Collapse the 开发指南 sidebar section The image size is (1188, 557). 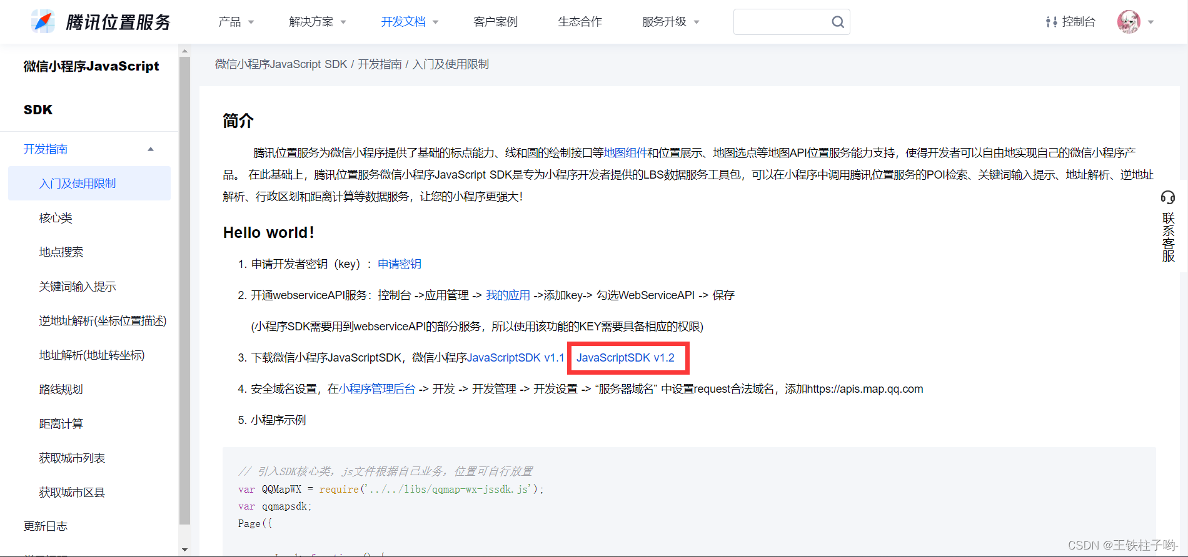pos(151,149)
